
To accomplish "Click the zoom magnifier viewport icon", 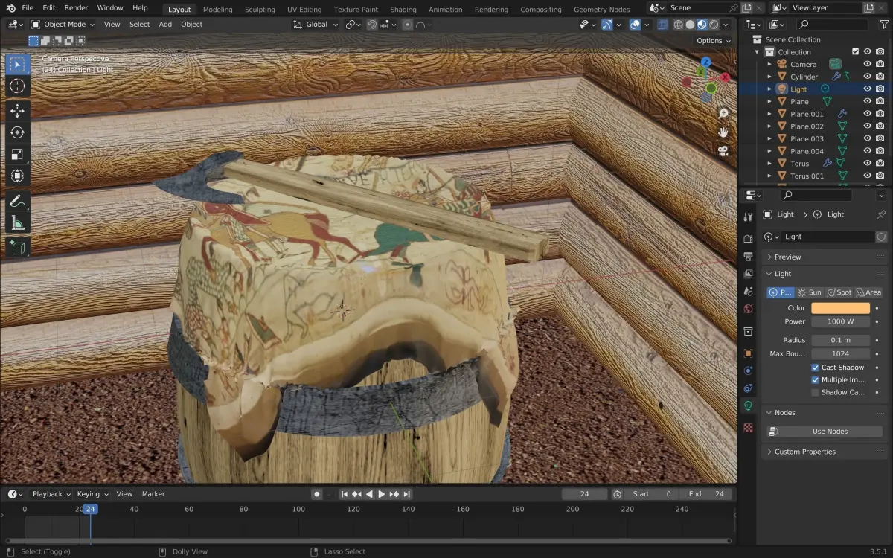I will coord(723,113).
